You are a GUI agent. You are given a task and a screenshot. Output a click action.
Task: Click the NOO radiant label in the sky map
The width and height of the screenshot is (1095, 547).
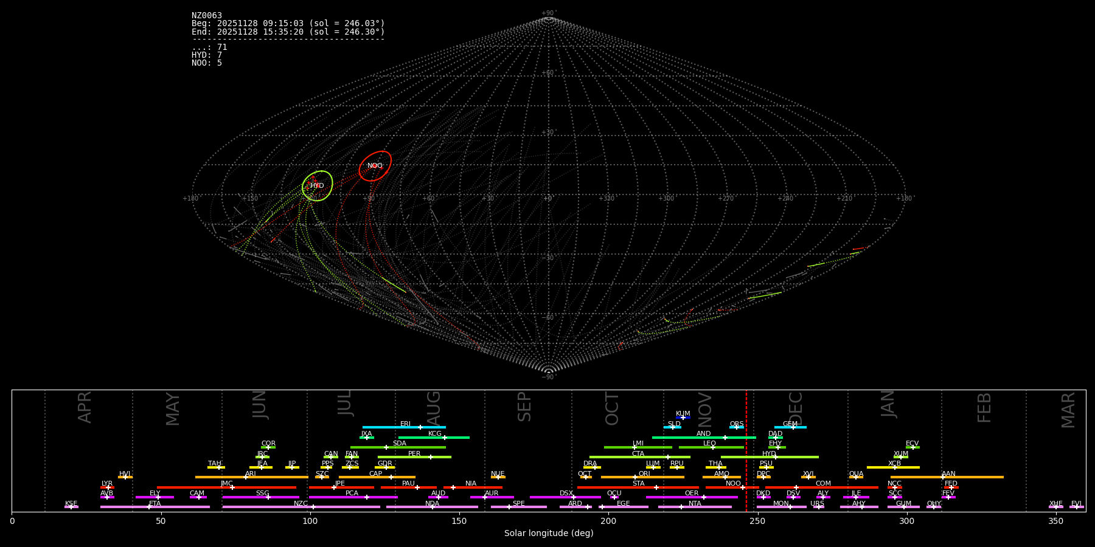[x=375, y=166]
